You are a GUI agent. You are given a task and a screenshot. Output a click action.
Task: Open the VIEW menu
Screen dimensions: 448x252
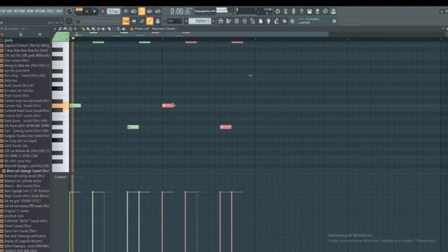tap(30, 11)
